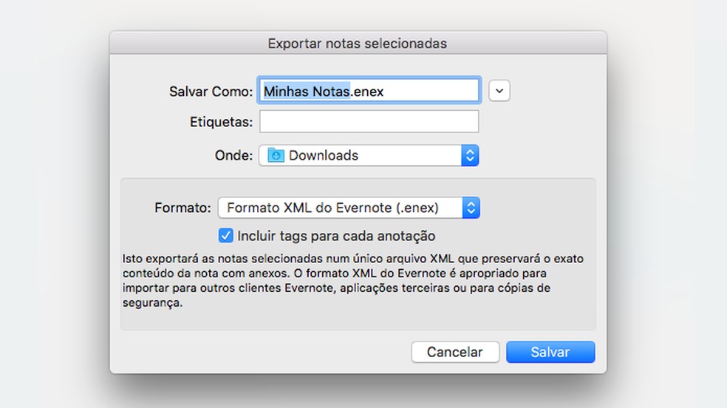The width and height of the screenshot is (727, 408).
Task: Click the blue arrows on the Onde dropdown
Action: pos(470,156)
